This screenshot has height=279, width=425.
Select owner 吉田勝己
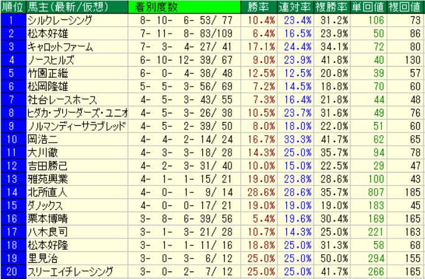(x=47, y=166)
